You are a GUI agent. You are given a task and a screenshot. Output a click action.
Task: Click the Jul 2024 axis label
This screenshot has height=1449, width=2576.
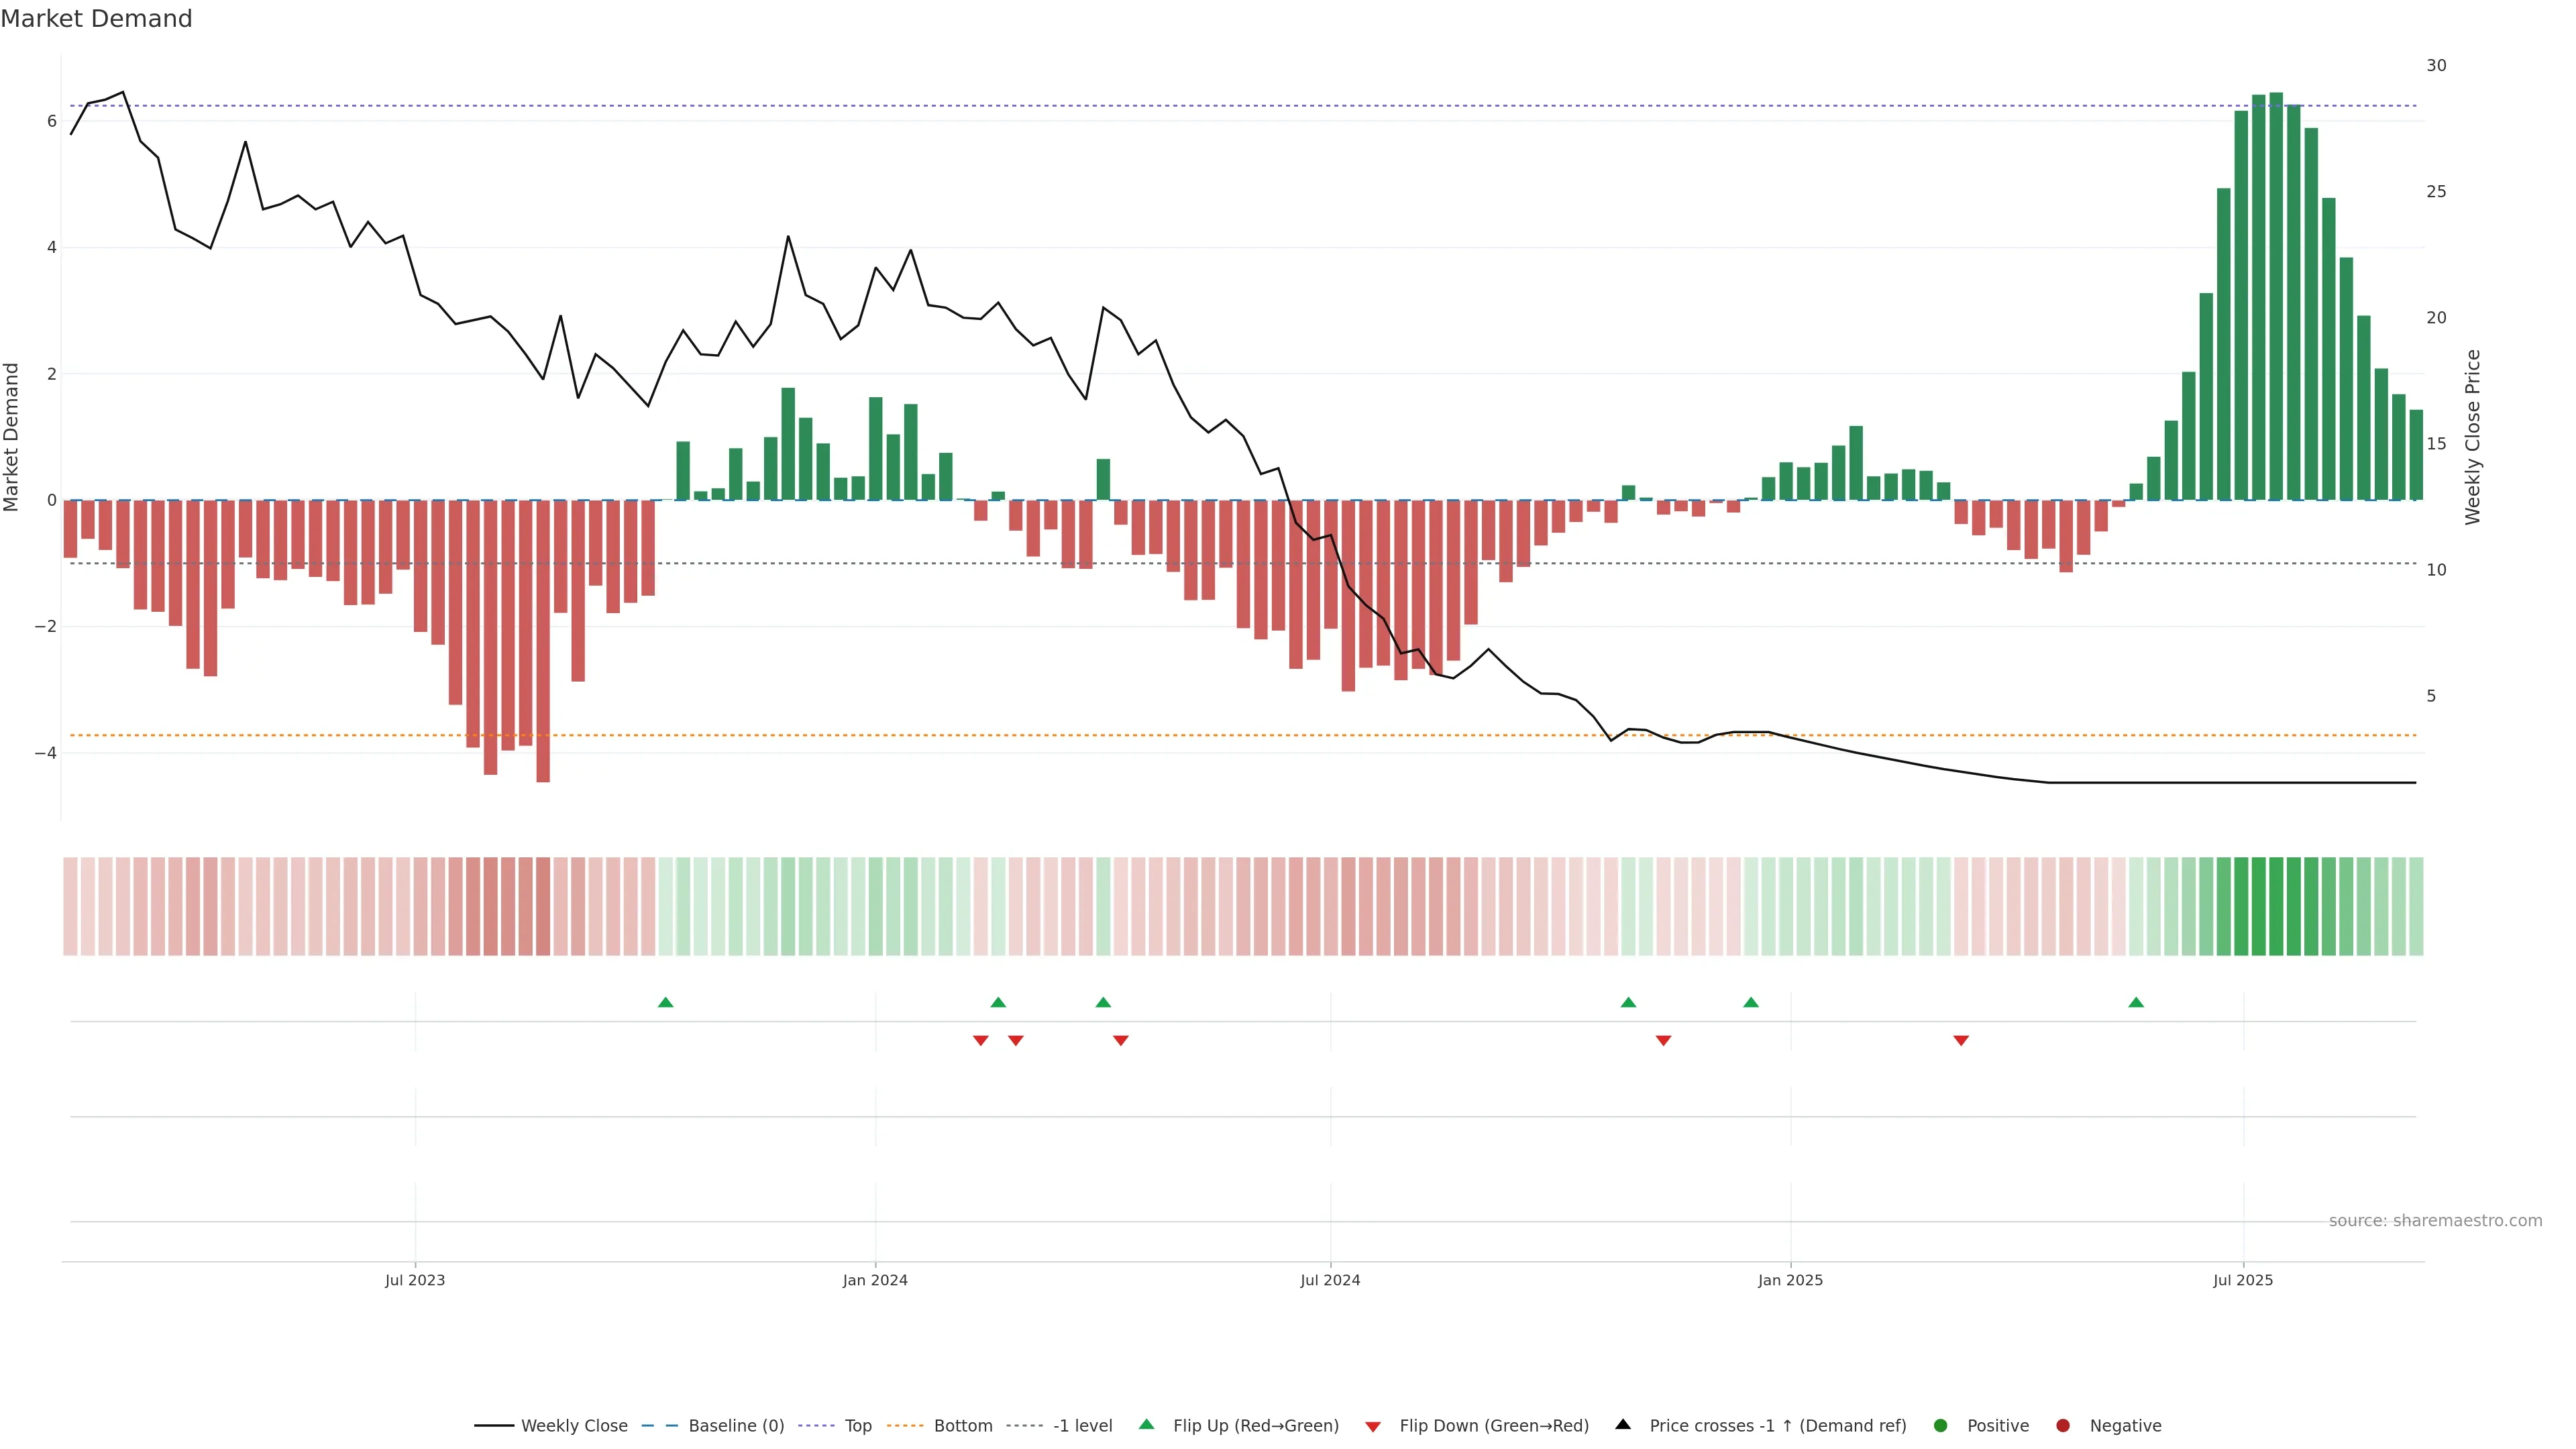(1330, 1280)
